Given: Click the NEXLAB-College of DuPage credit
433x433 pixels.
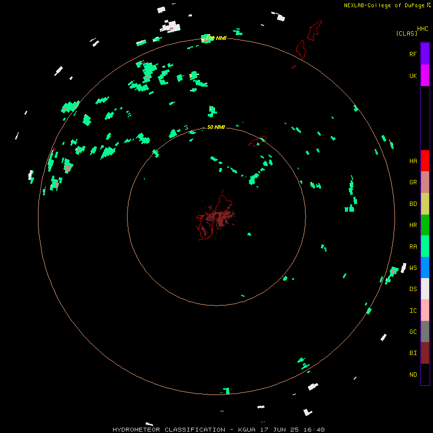Looking at the screenshot, I should click(384, 5).
